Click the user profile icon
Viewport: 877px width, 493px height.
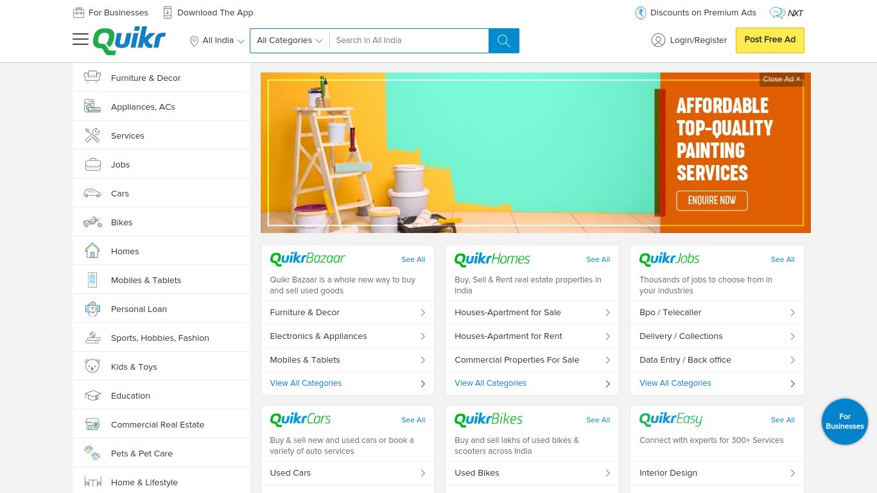pos(658,40)
